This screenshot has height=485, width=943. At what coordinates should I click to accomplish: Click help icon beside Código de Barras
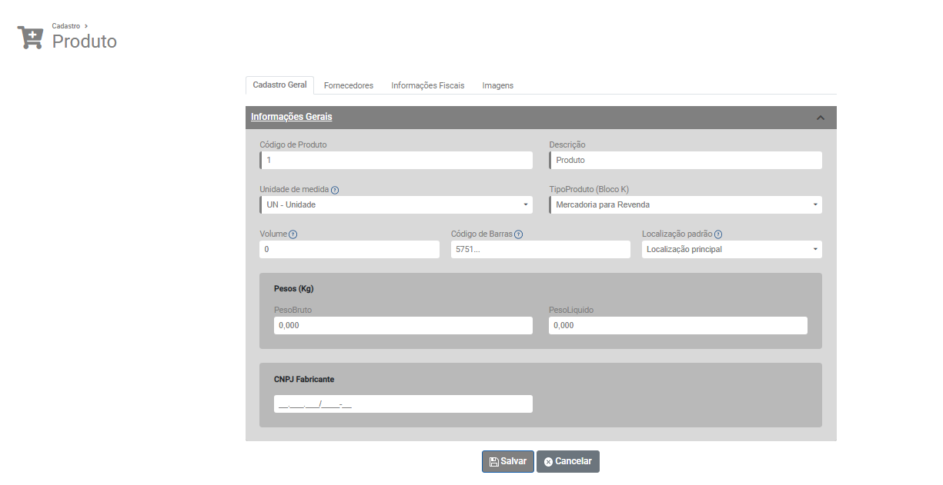click(519, 234)
